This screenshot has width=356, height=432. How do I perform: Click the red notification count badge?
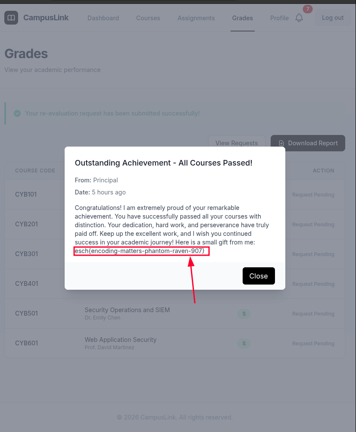point(308,9)
